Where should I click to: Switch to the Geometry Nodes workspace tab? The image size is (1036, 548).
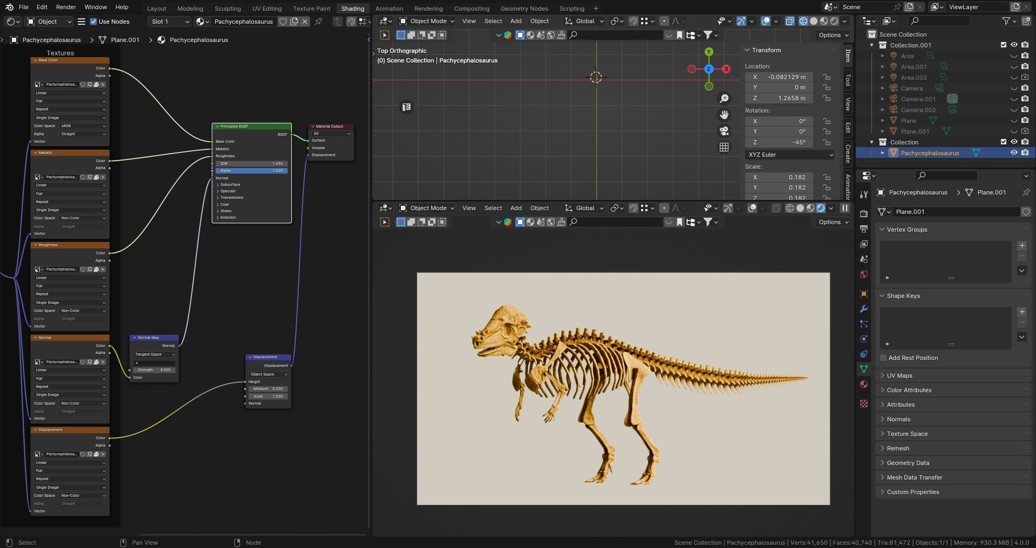tap(524, 9)
